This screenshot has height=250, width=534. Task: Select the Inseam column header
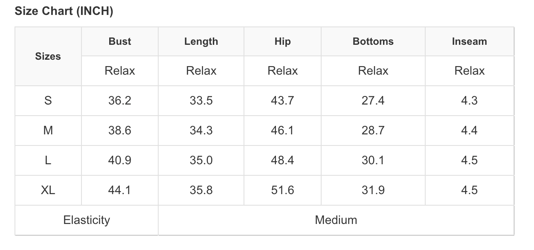pyautogui.click(x=469, y=41)
